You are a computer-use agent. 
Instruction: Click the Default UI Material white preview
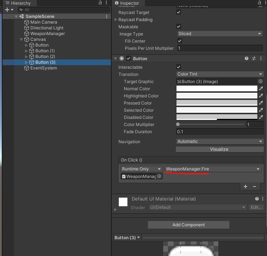[123, 202]
